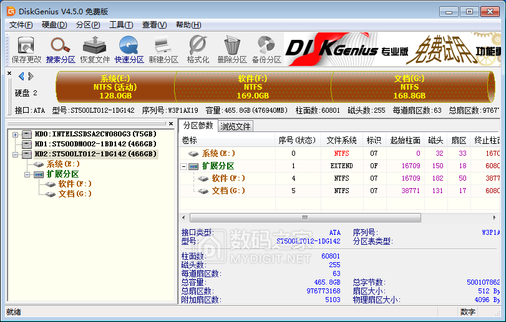Switch to the 分区参数 tab
The width and height of the screenshot is (506, 322).
[x=198, y=126]
